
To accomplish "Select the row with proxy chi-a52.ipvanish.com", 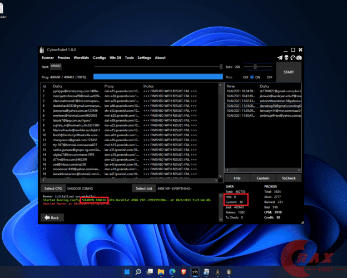I will click(x=130, y=111).
